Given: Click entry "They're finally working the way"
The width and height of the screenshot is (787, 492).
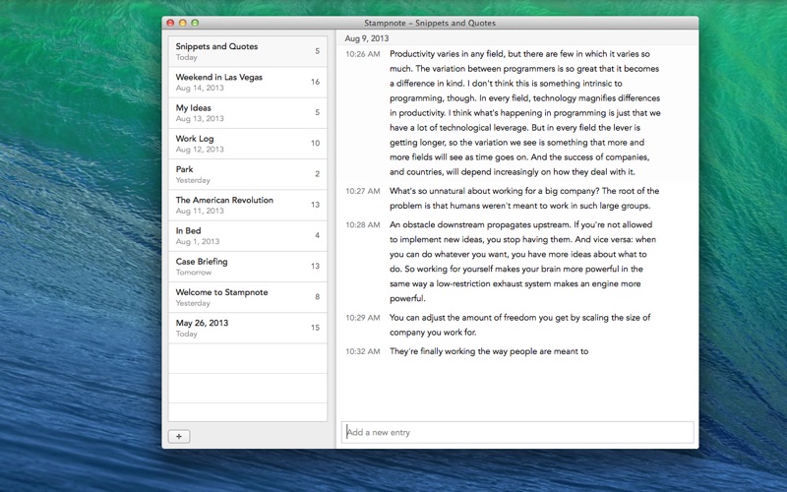Looking at the screenshot, I should 489,351.
